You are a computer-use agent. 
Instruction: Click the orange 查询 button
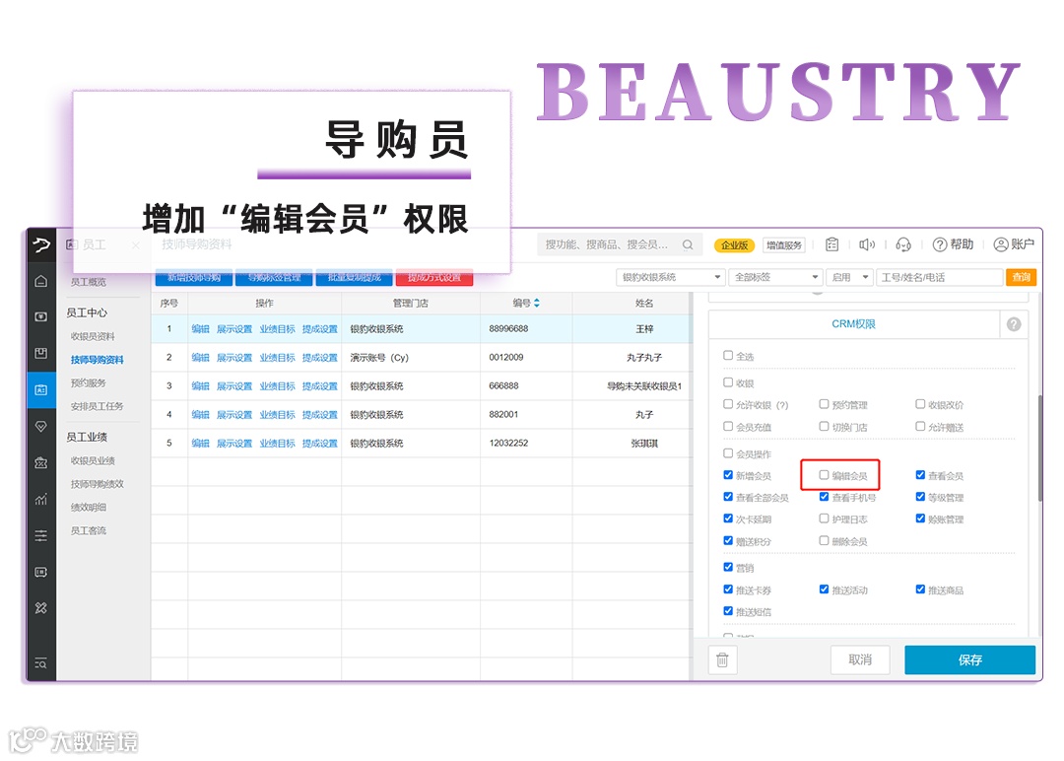(x=1021, y=277)
